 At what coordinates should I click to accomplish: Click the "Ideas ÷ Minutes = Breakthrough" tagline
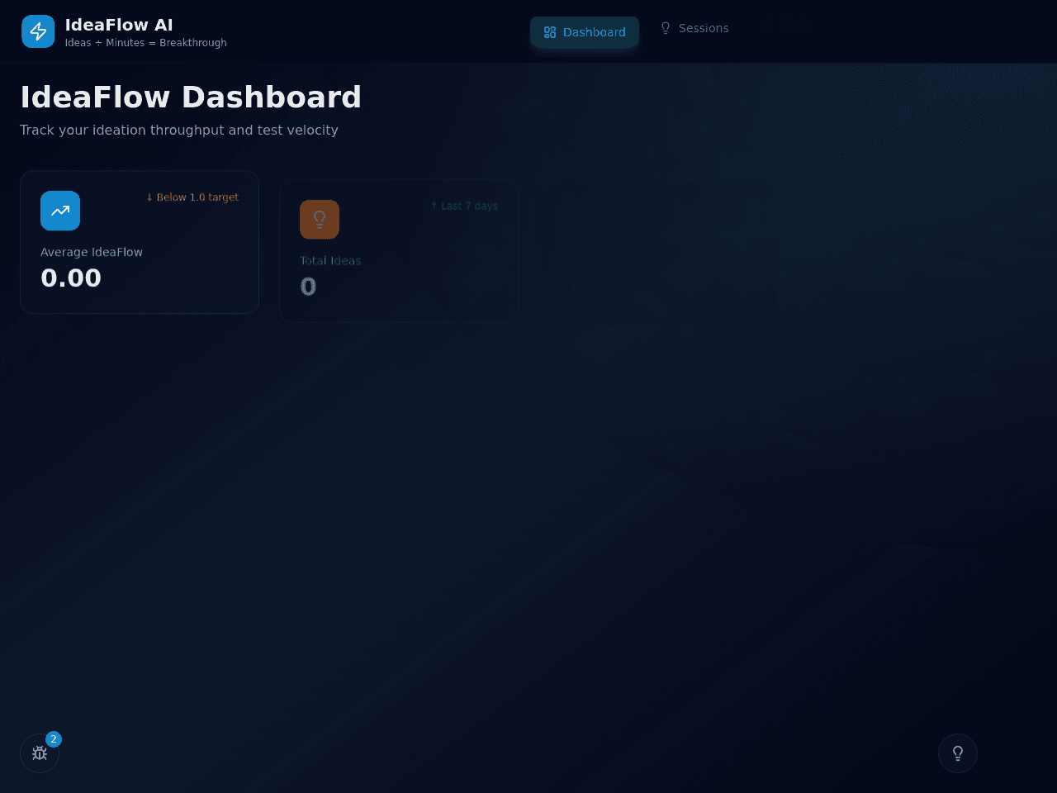(x=146, y=43)
